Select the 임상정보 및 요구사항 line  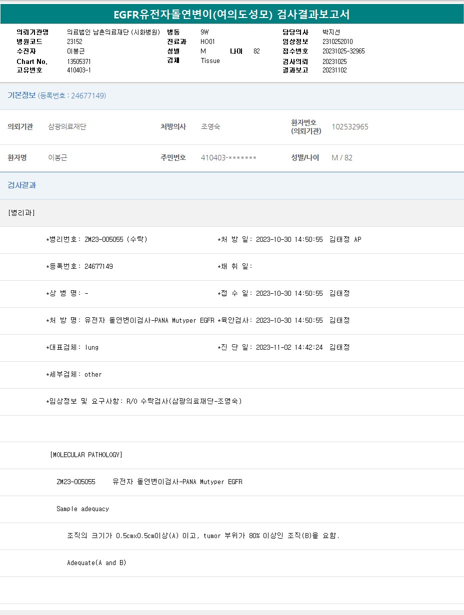(x=144, y=402)
